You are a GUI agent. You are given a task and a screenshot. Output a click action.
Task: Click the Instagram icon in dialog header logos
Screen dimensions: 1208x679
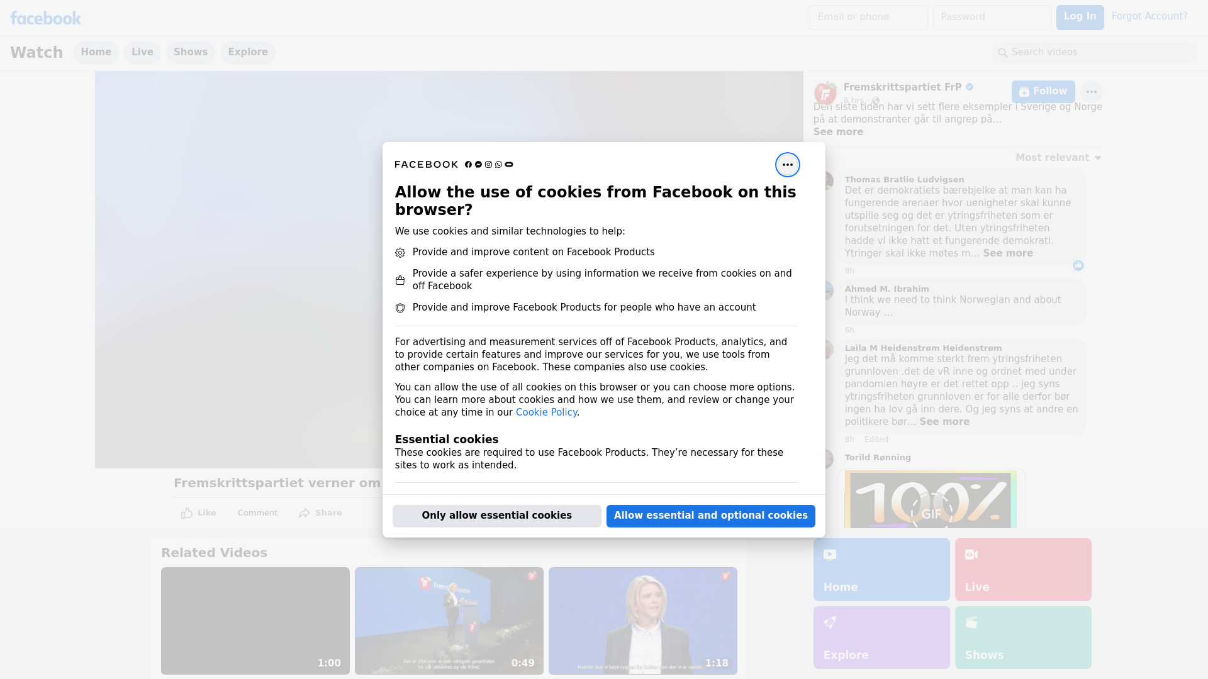tap(488, 165)
